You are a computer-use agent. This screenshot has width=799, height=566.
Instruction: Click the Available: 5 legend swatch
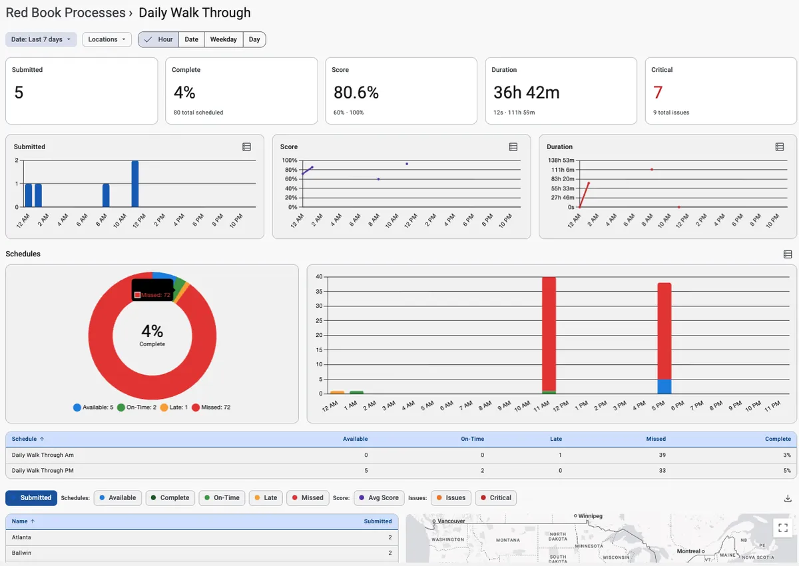click(x=77, y=407)
